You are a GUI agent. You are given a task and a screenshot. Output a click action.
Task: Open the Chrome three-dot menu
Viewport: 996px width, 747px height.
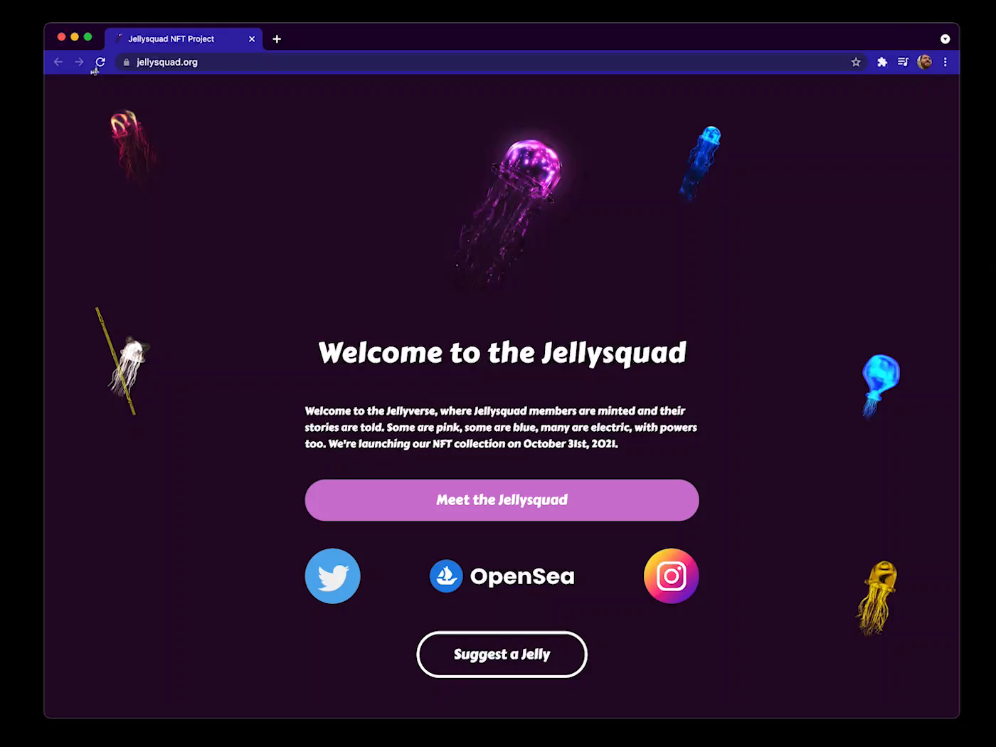(945, 62)
